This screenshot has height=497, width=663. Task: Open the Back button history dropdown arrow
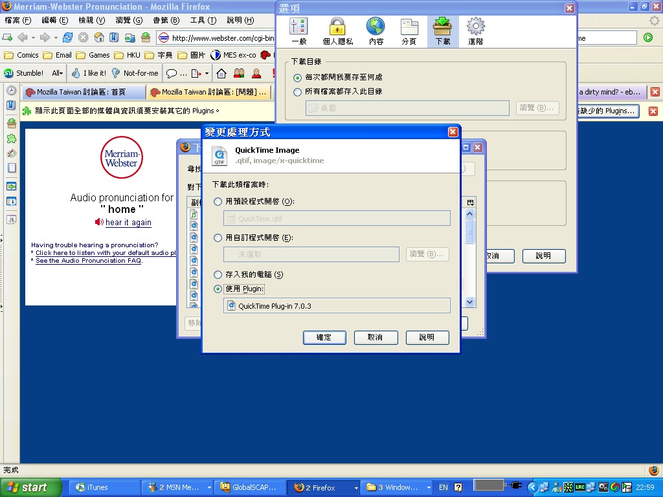pyautogui.click(x=32, y=38)
